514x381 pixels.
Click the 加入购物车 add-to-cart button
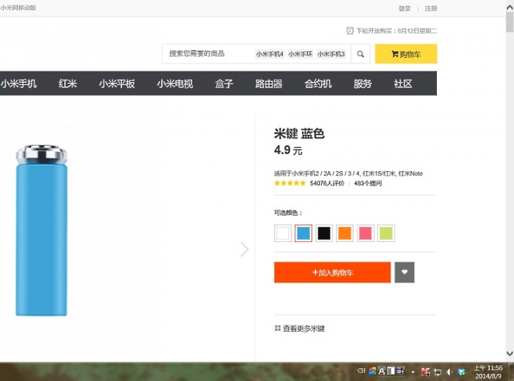coord(333,272)
